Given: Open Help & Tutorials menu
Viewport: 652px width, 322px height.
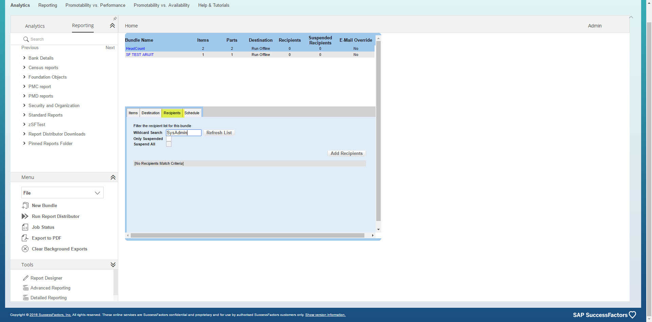Looking at the screenshot, I should tap(214, 5).
